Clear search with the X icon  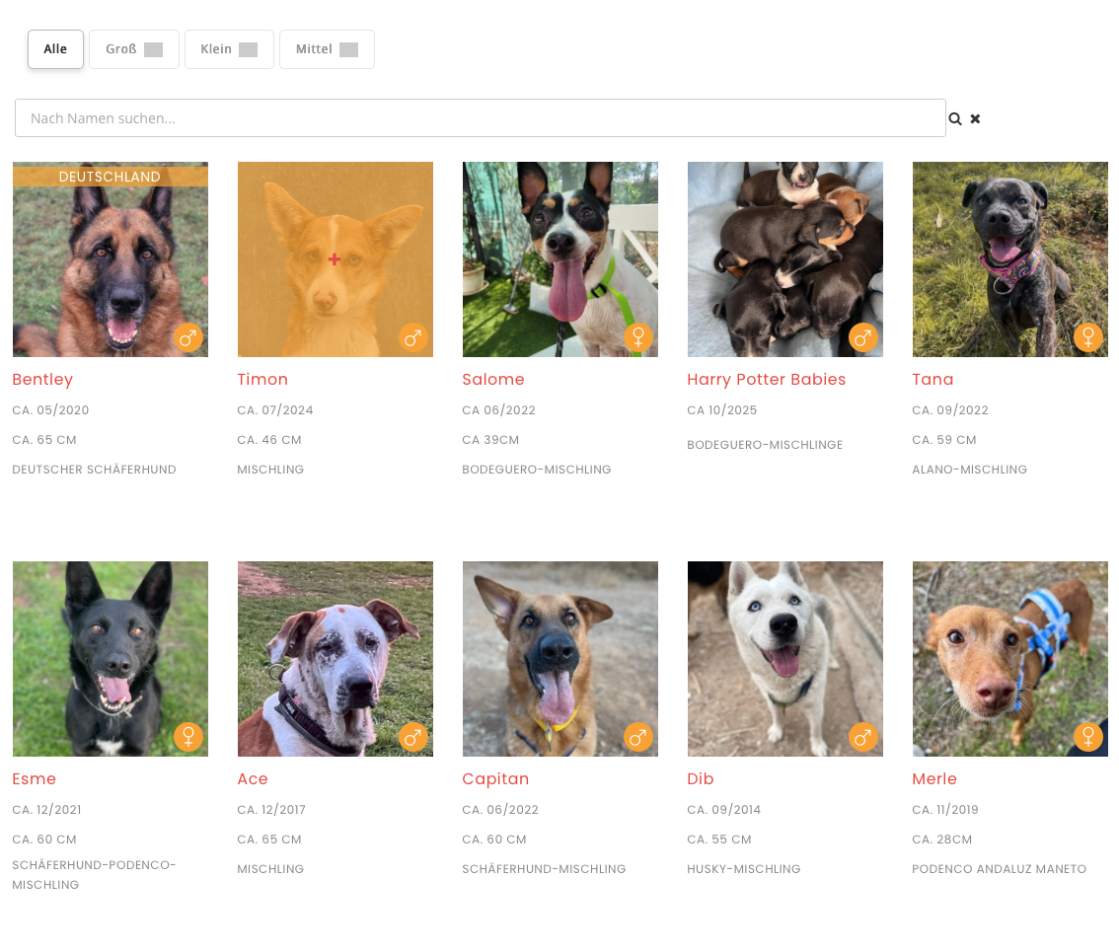tap(975, 118)
